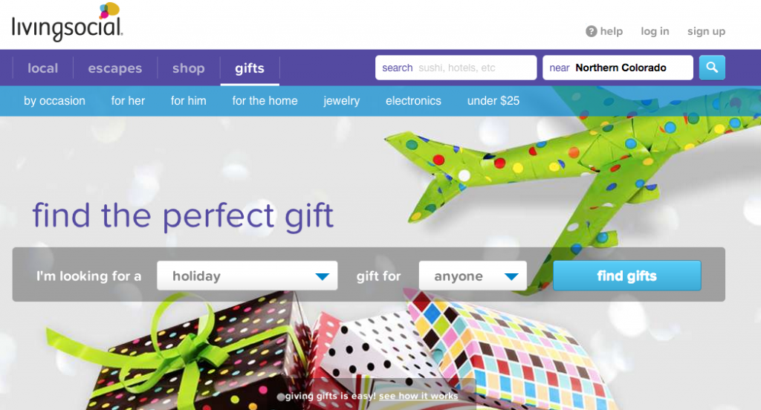Browse gifts by occasion

pyautogui.click(x=54, y=101)
